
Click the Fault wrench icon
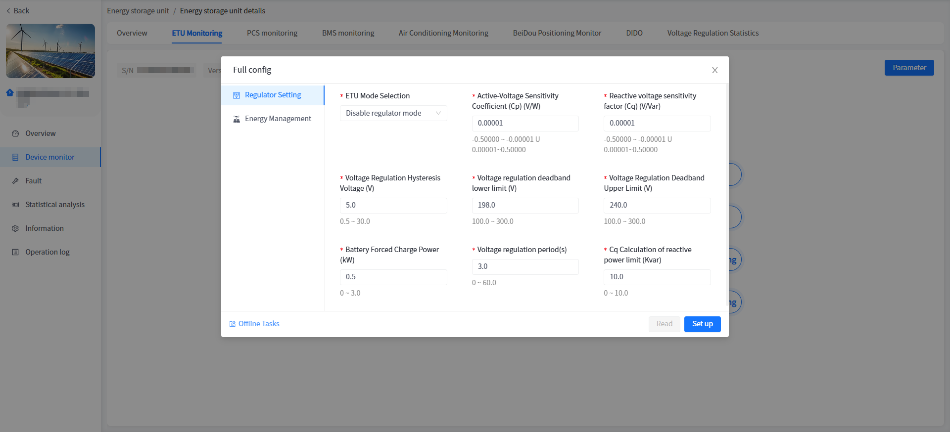(x=15, y=181)
